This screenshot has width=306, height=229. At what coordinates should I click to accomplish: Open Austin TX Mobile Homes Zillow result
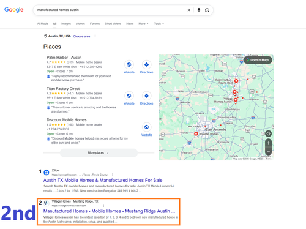[103, 180]
